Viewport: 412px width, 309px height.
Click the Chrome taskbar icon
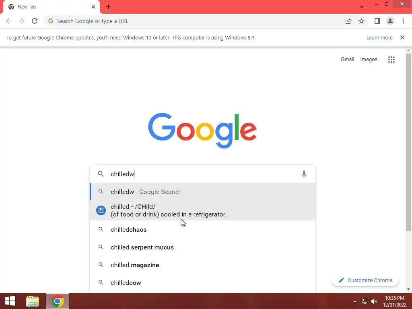coord(58,301)
